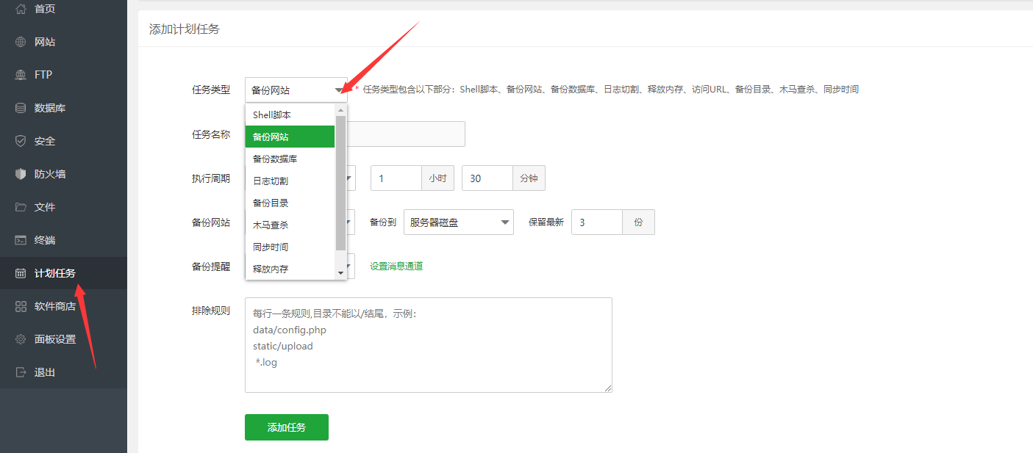The image size is (1033, 453).
Task: Select the 网站 website manager icon
Action: [38, 41]
